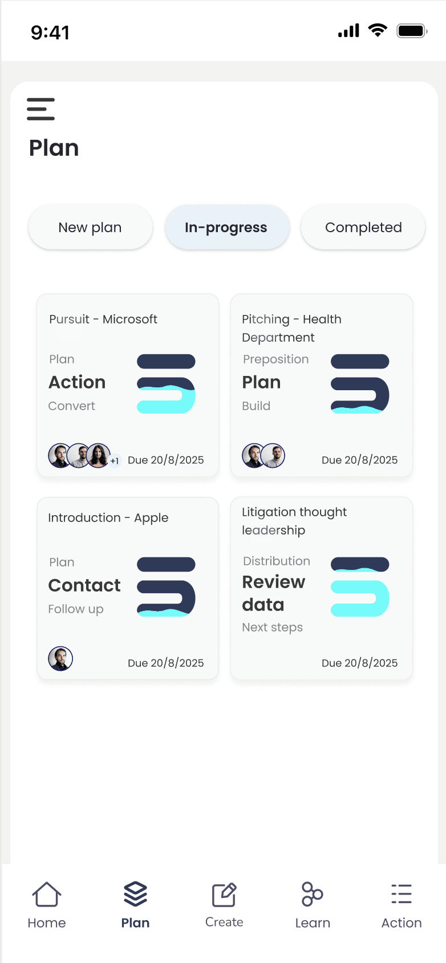Expand the Plan stage on Pitching - Health Department
The width and height of the screenshot is (446, 963).
click(x=261, y=383)
